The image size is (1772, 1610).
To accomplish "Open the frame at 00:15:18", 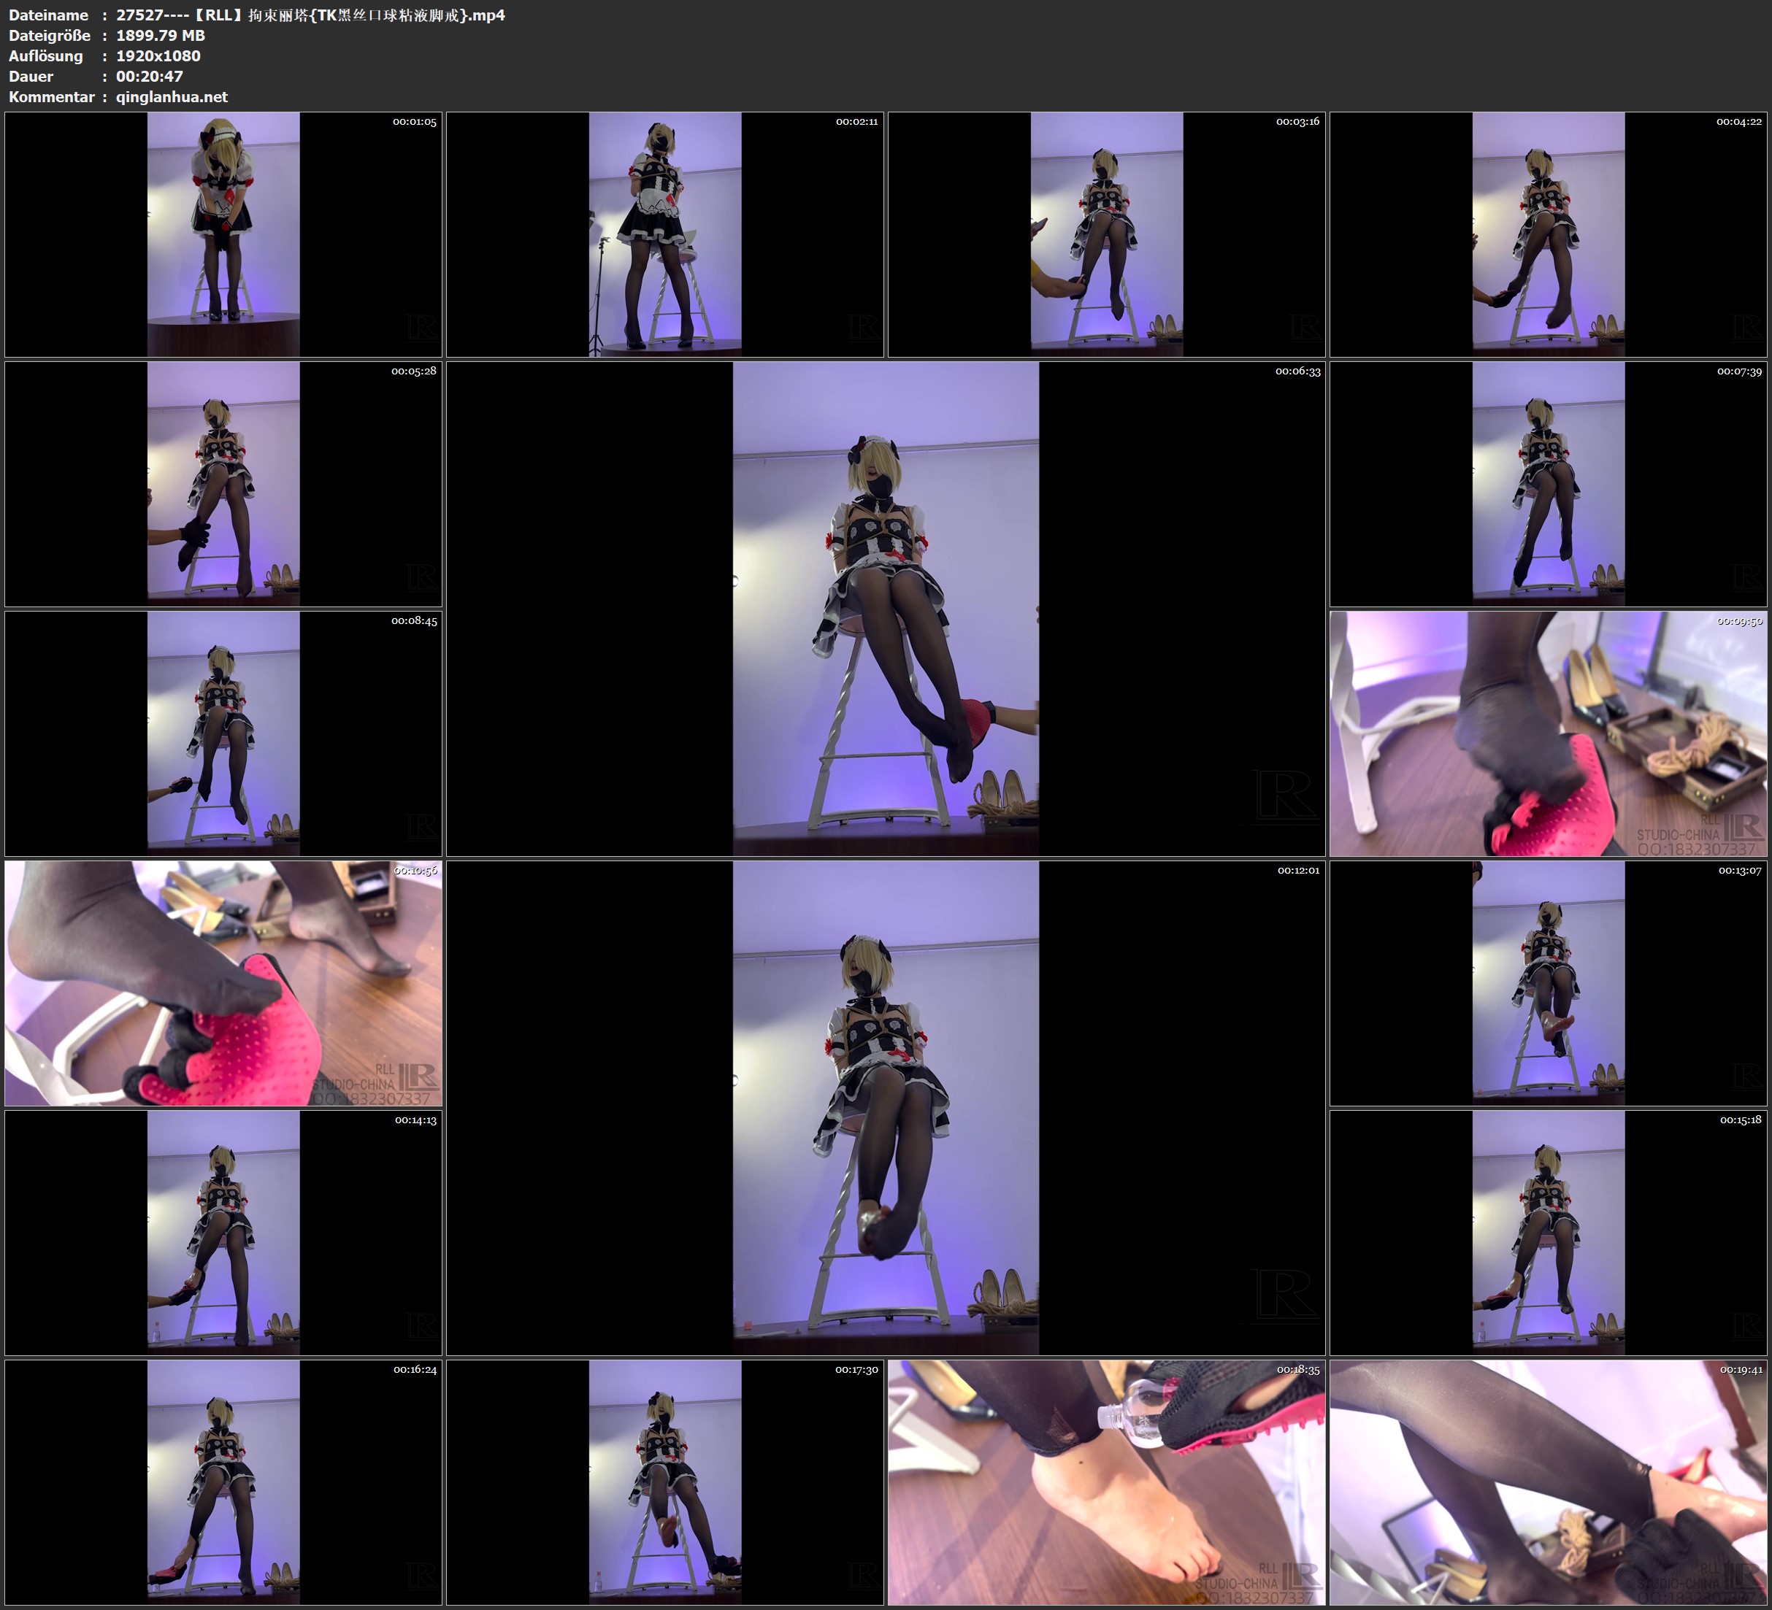I will tap(1548, 1232).
